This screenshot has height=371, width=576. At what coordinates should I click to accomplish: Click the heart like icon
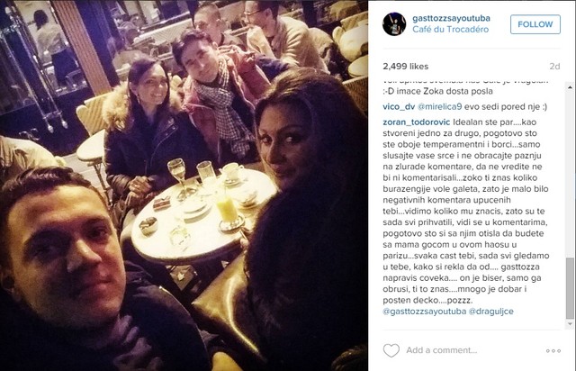[x=391, y=350]
